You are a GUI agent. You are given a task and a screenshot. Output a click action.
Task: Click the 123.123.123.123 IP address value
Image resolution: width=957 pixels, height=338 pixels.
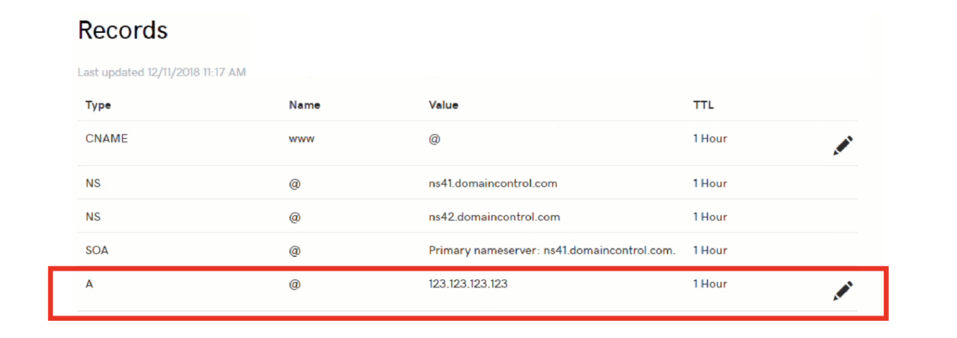pyautogui.click(x=468, y=284)
